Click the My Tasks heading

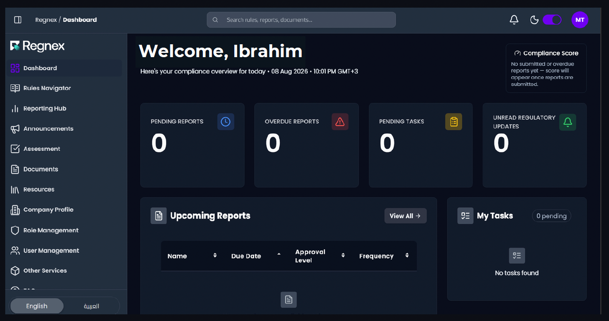pos(495,216)
